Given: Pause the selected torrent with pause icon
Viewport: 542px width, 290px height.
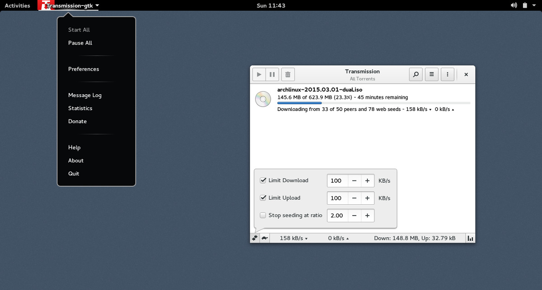Looking at the screenshot, I should point(272,74).
